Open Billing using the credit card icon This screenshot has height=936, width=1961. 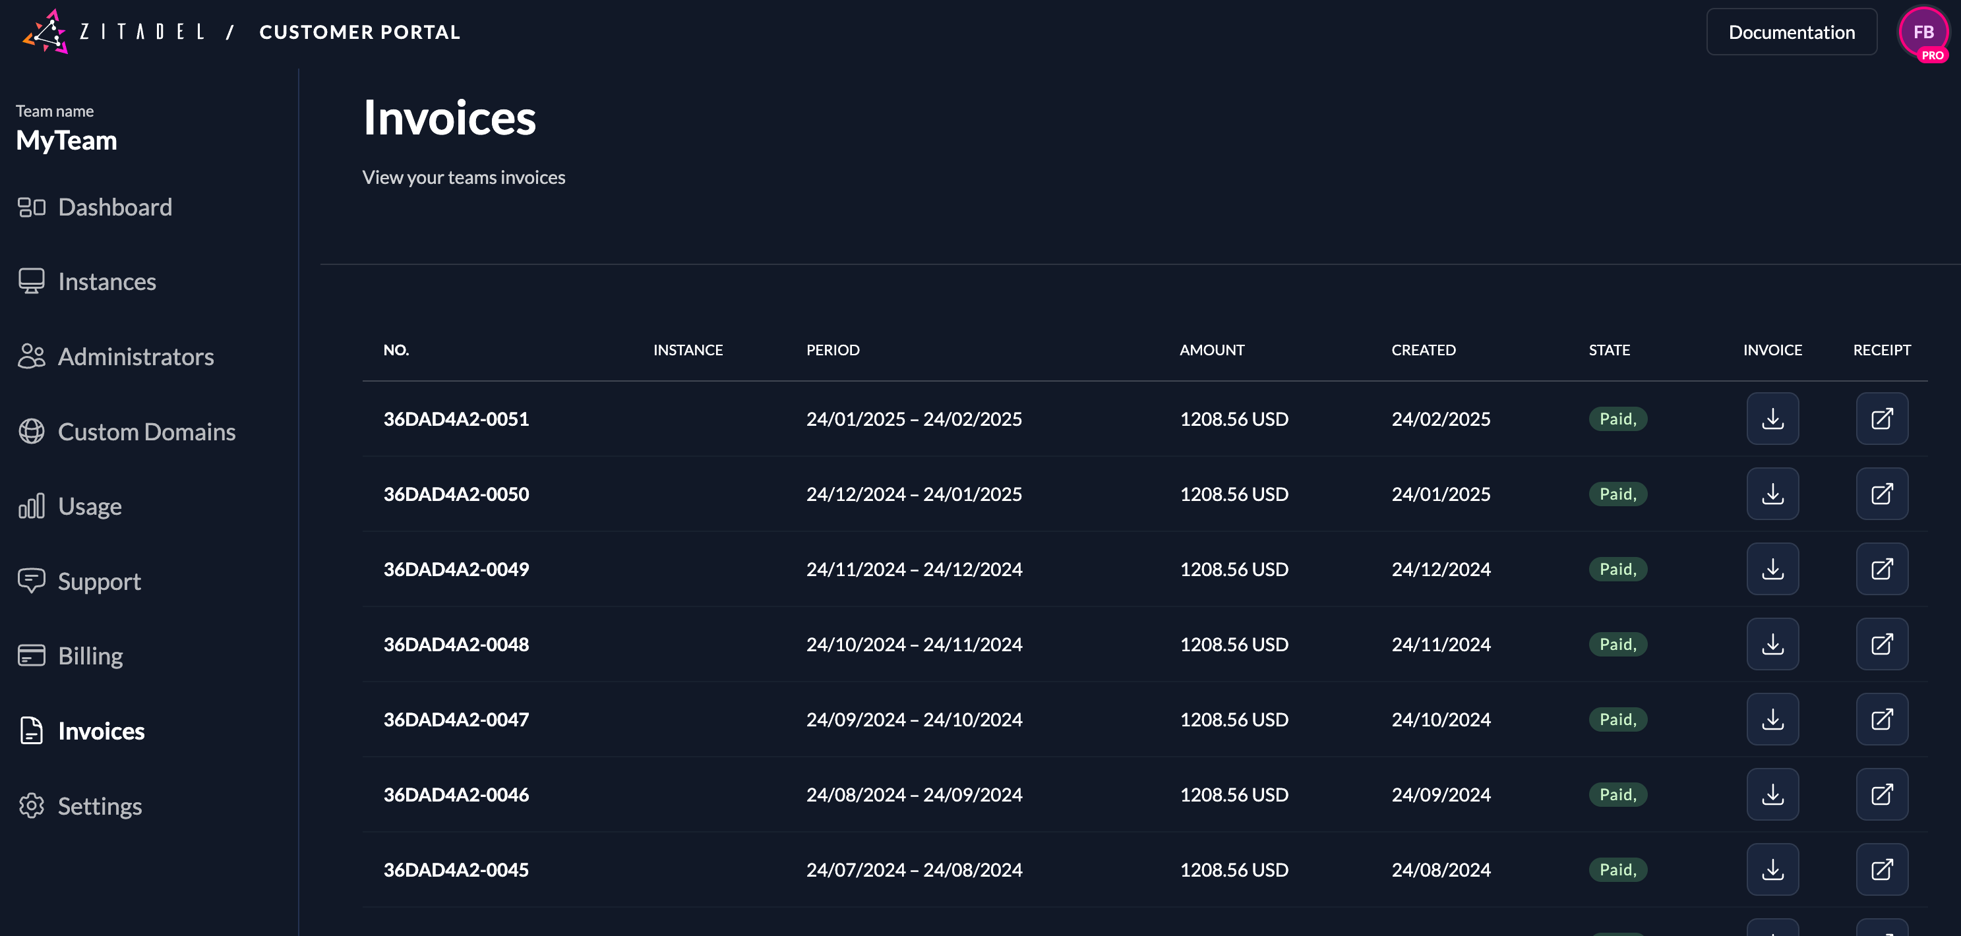point(31,655)
